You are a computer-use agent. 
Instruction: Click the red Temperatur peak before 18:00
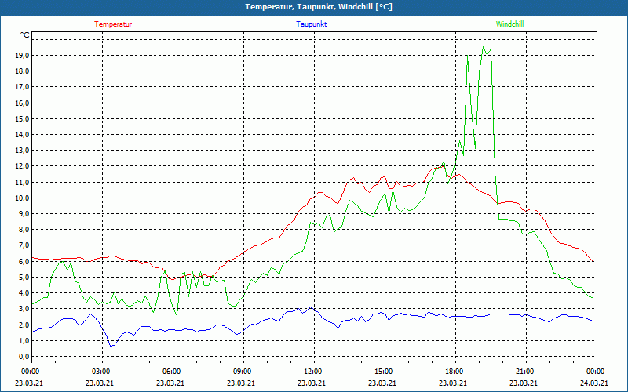[x=442, y=166]
